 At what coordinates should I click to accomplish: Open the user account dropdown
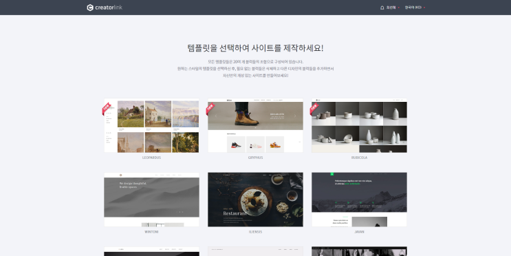[x=393, y=8]
